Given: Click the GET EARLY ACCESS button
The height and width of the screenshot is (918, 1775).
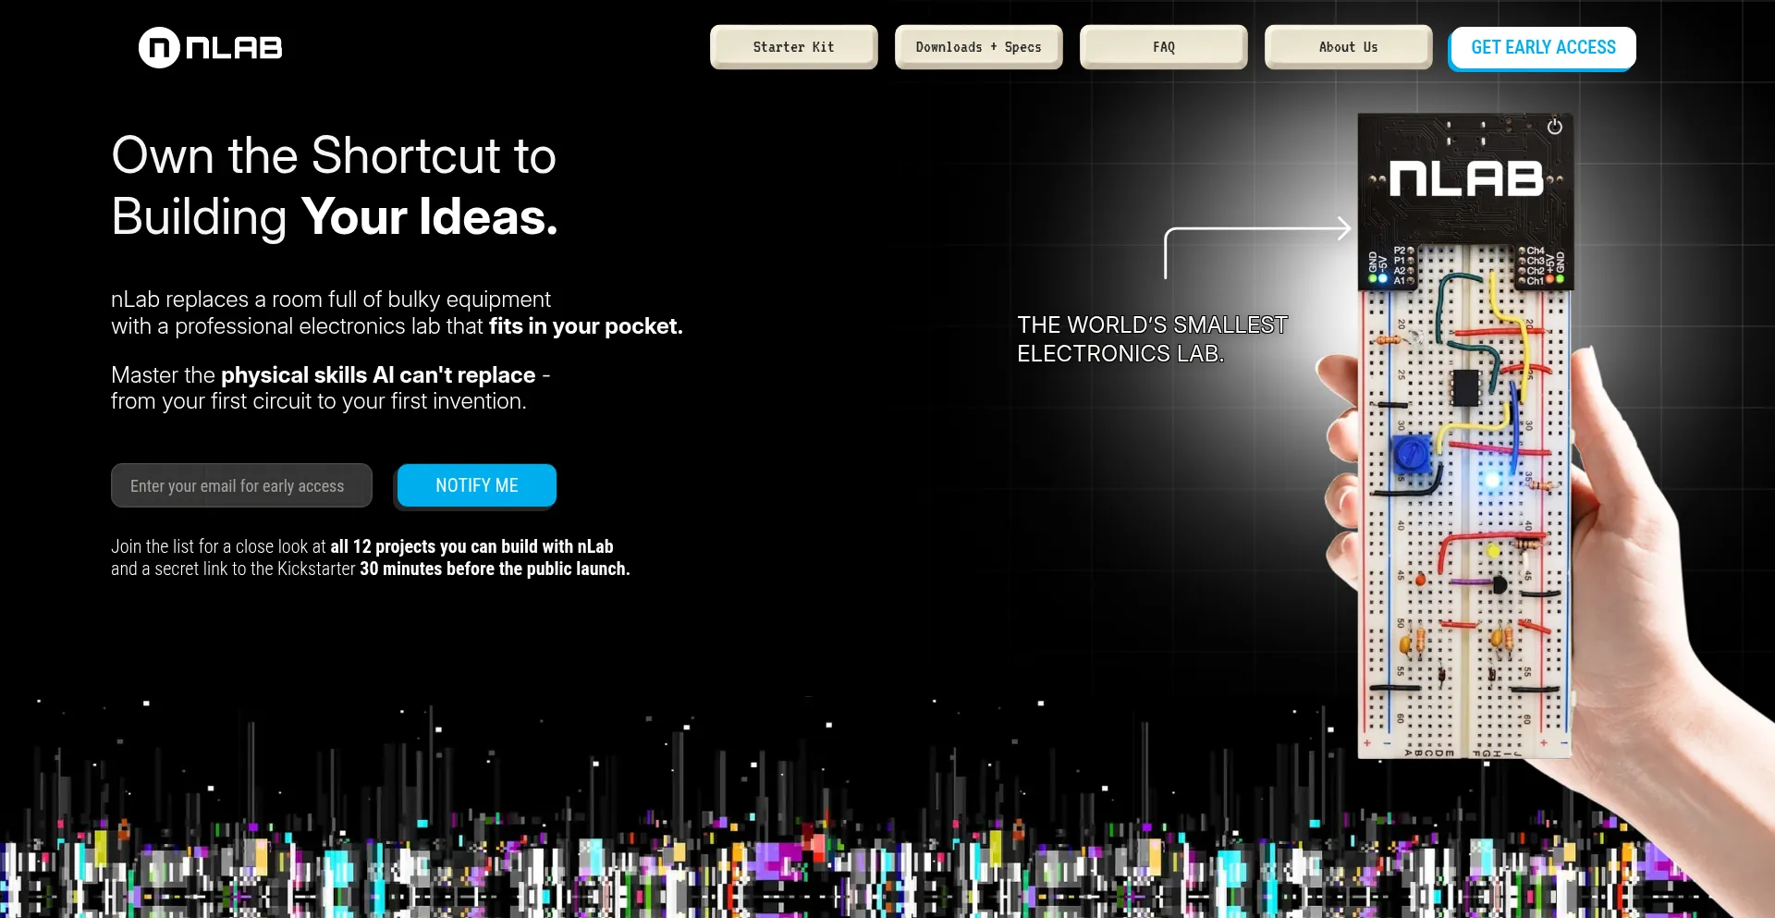Looking at the screenshot, I should tap(1543, 47).
